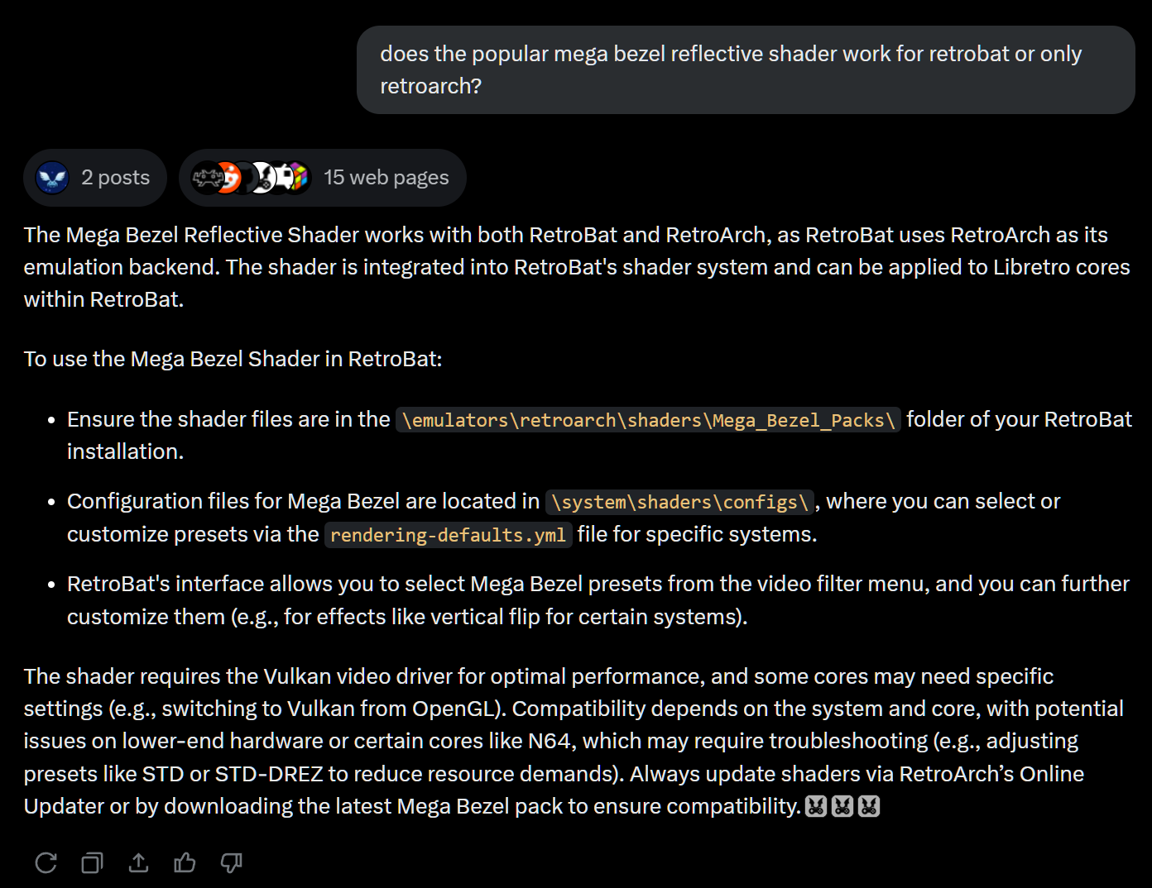Dislike the response with thumbs down
The image size is (1152, 888).
coord(231,863)
